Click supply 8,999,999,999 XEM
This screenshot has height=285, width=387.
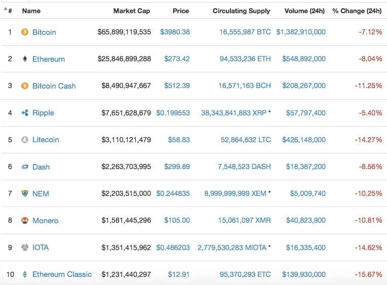[235, 193]
